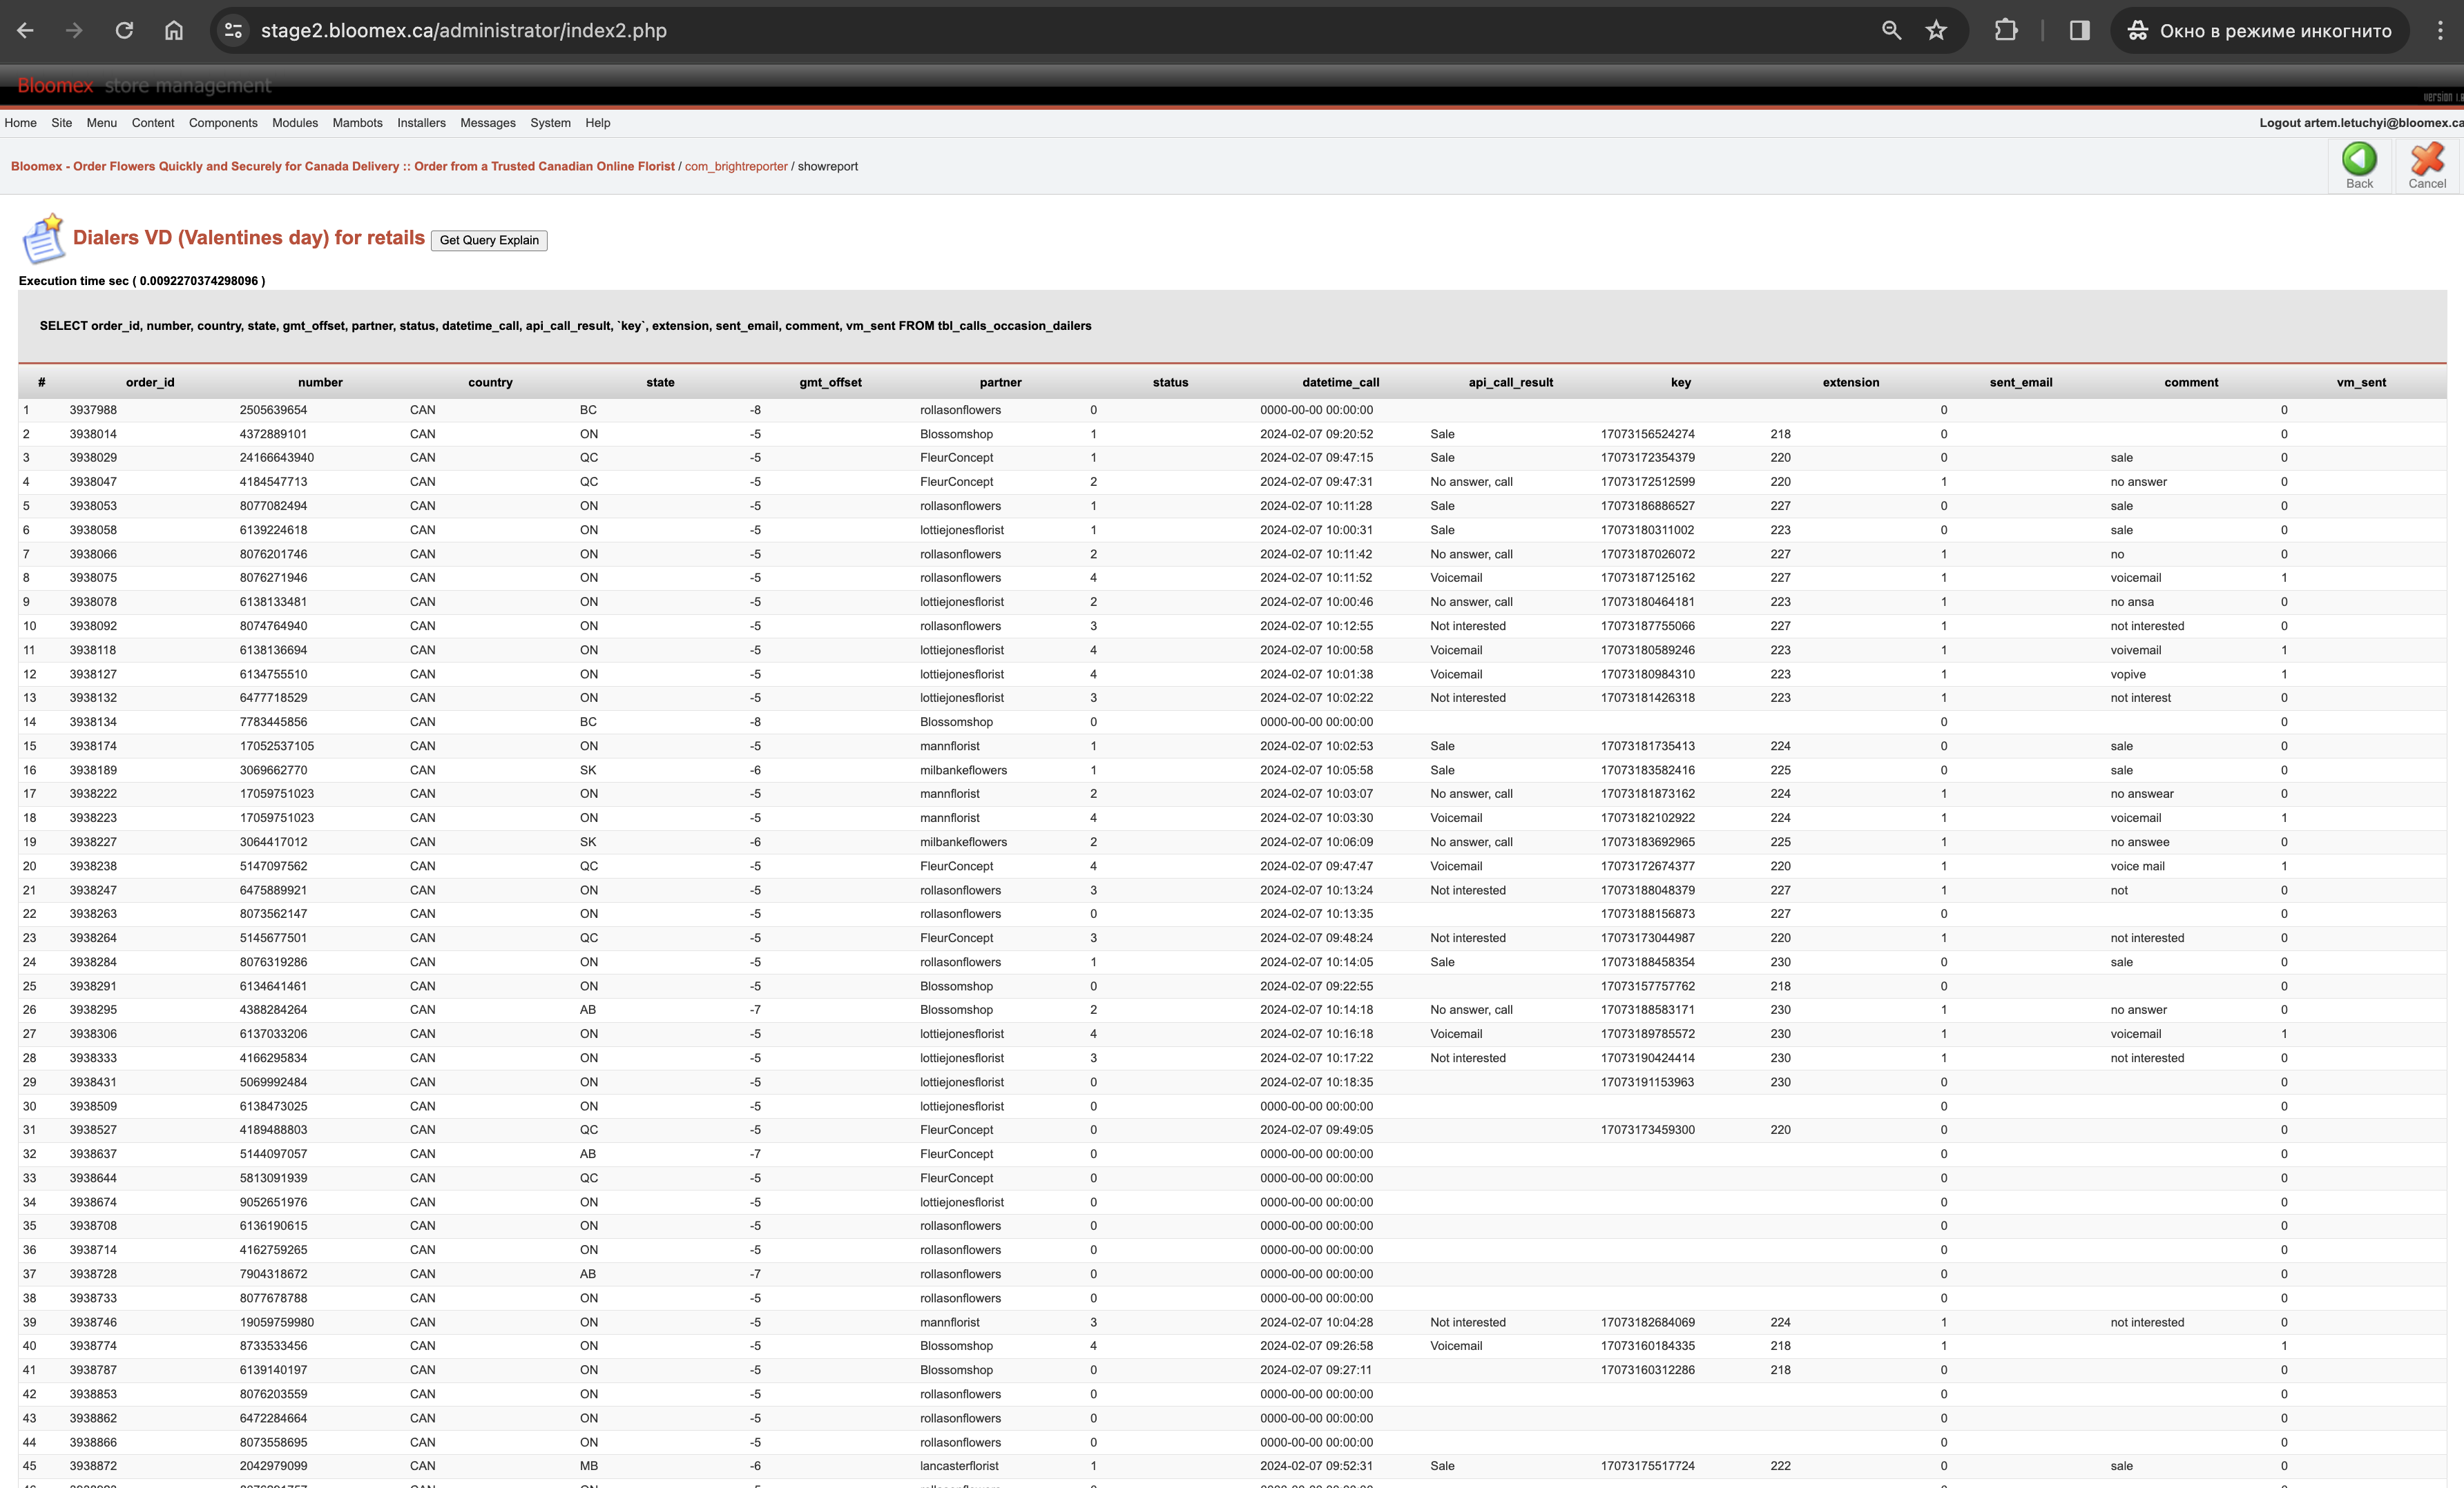Click the Logout artem.letuchyi link
2464x1488 pixels.
click(x=2361, y=123)
